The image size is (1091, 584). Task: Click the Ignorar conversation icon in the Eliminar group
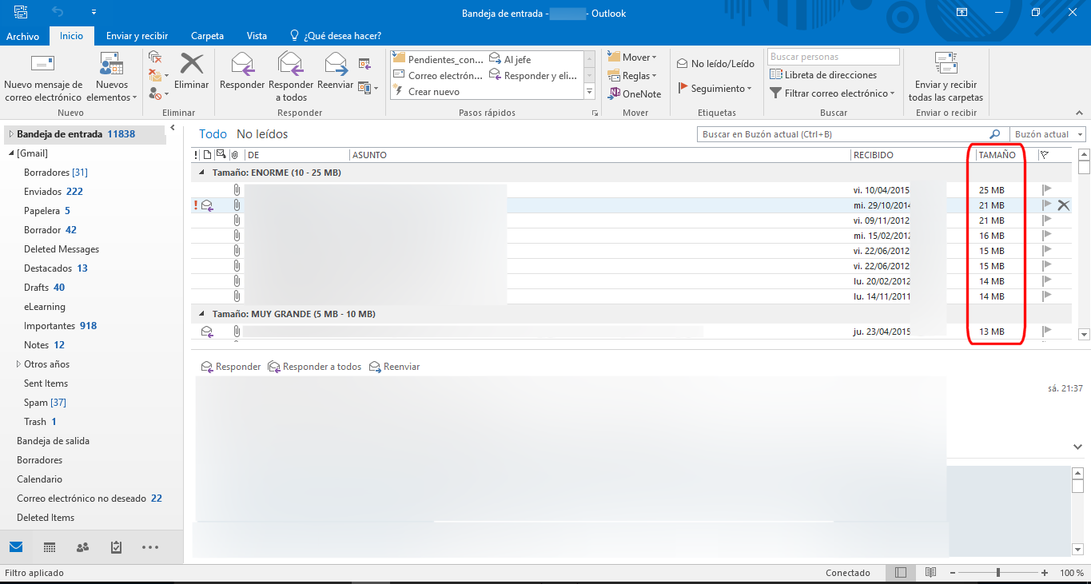coord(156,57)
